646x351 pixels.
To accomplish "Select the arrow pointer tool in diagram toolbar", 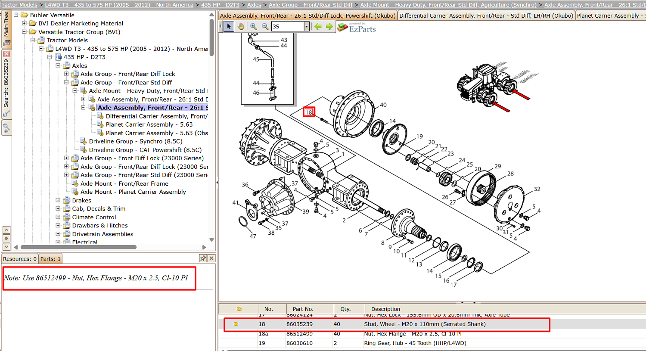I will click(x=229, y=27).
